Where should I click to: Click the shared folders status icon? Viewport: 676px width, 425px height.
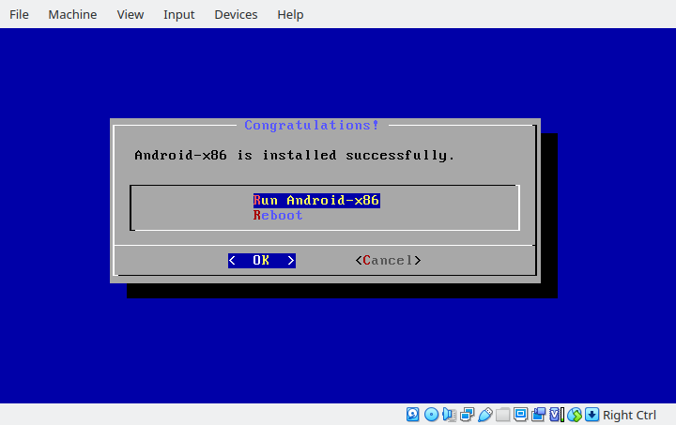502,415
